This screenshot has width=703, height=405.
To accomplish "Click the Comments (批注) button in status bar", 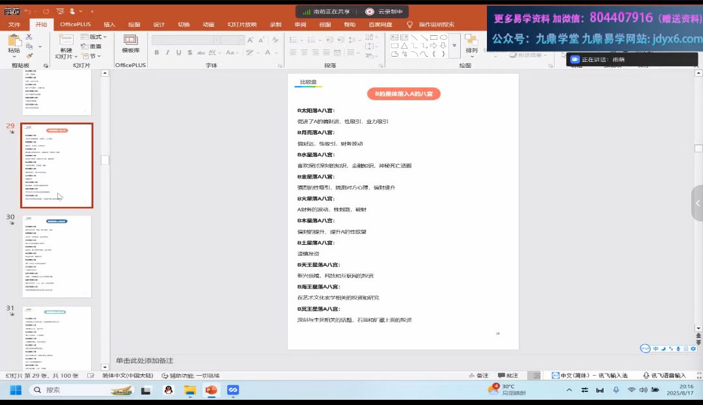I will pyautogui.click(x=508, y=376).
